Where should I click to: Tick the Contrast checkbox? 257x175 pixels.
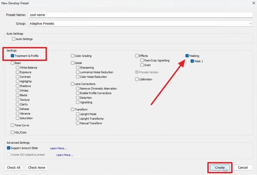(x=18, y=77)
